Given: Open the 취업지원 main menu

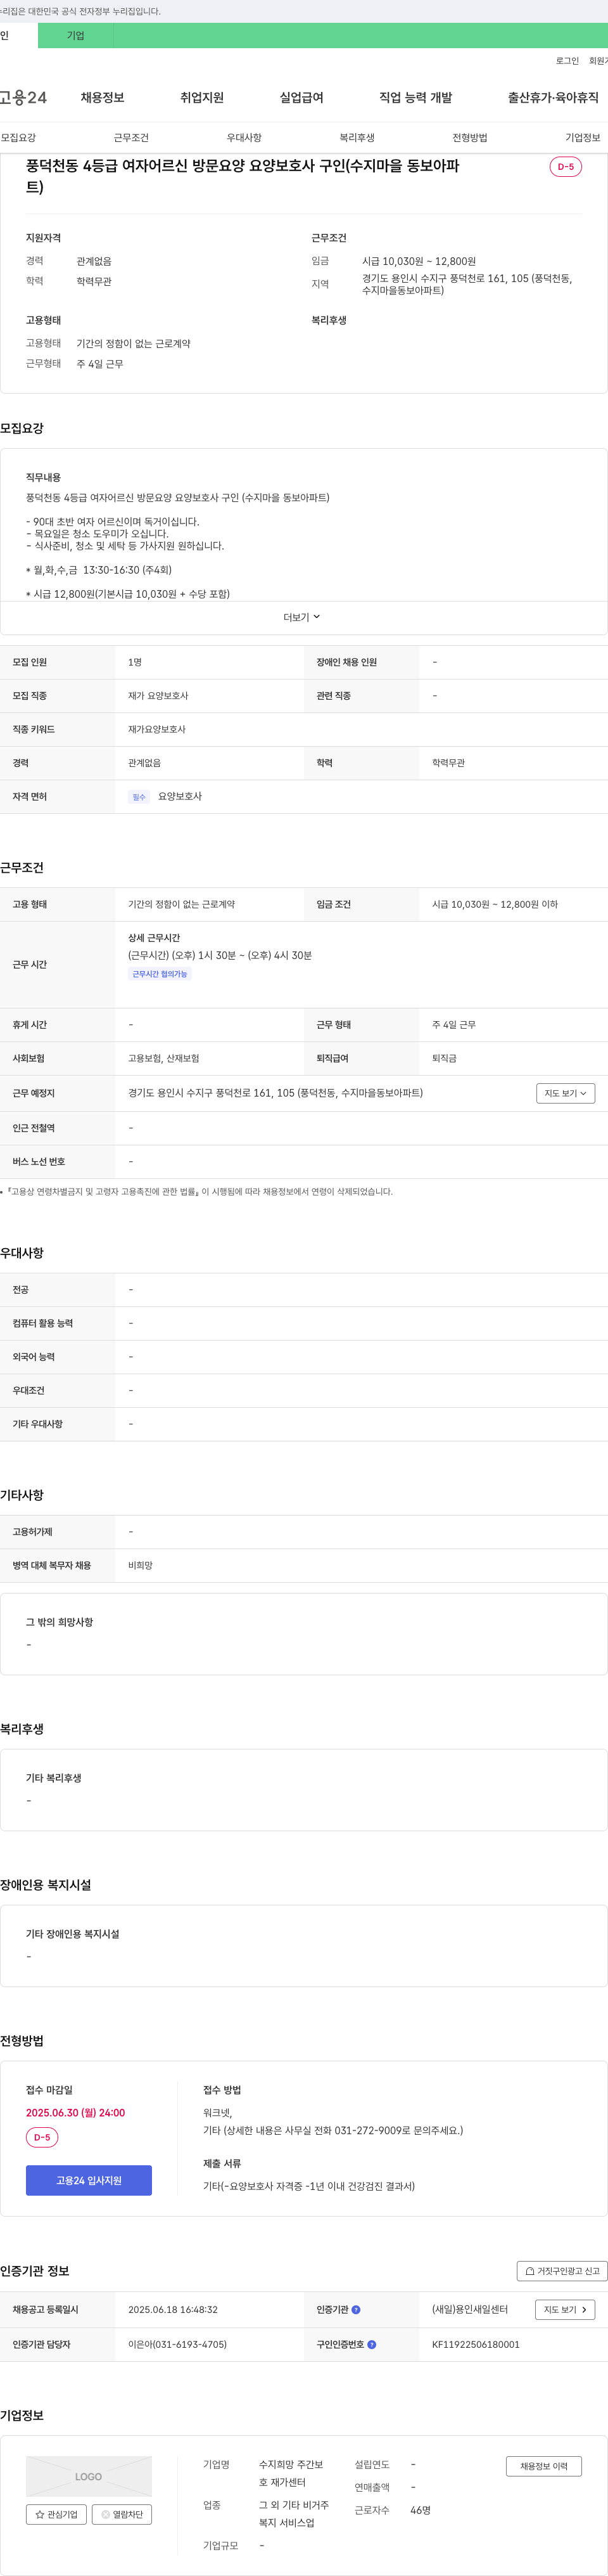Looking at the screenshot, I should tap(201, 97).
